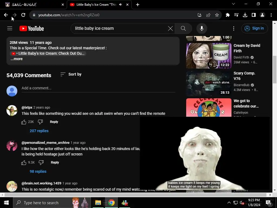Screen dimensions: 277x208
Task: Open media controls icon in toolbar
Action: 236,15
